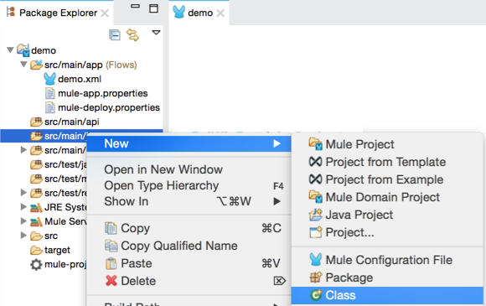Click the JRE System library icon
The width and height of the screenshot is (486, 306).
[x=36, y=207]
